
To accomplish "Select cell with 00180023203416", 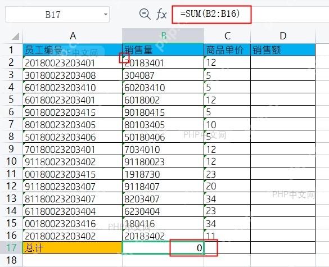I will [73, 223].
